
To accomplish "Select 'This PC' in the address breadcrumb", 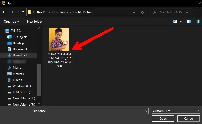I will [x=41, y=12].
